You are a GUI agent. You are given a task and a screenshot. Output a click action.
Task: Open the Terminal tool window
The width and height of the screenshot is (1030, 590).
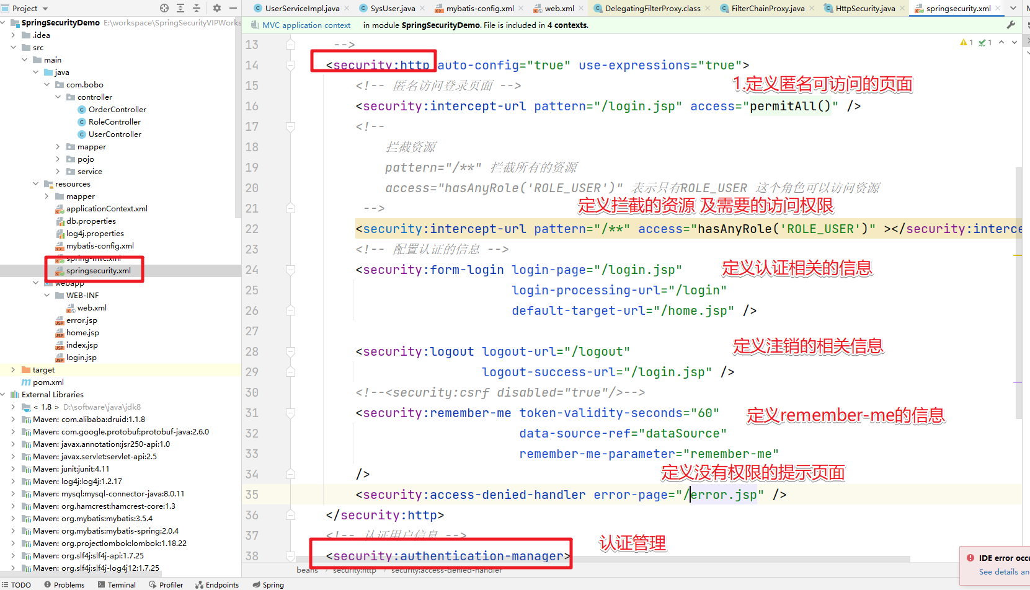click(117, 584)
